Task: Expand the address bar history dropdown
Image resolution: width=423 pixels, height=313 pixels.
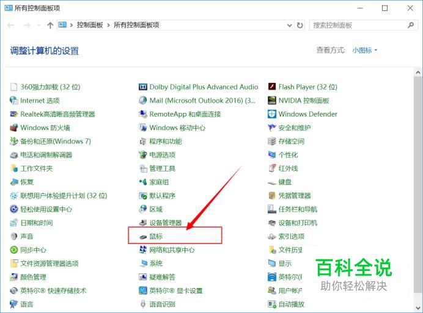Action: (x=290, y=25)
